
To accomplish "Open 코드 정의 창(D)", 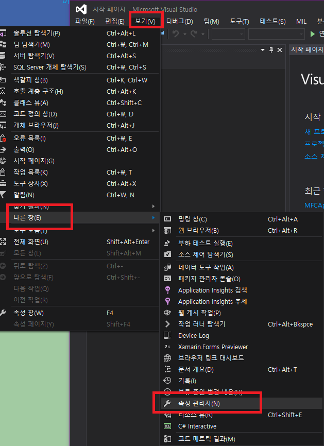I will (x=80, y=114).
